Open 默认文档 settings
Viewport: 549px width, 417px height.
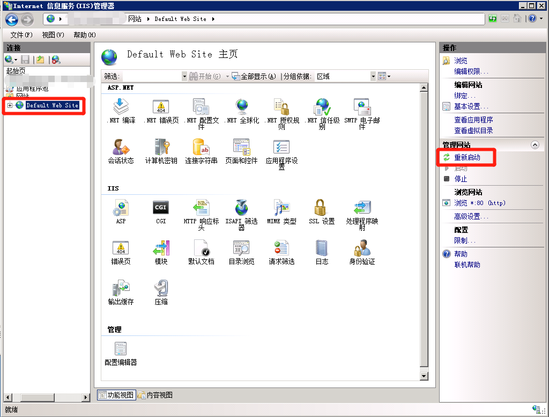(x=201, y=248)
